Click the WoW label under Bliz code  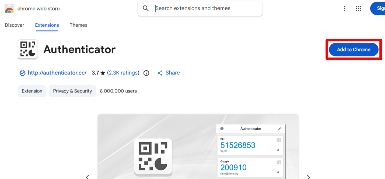223,151
